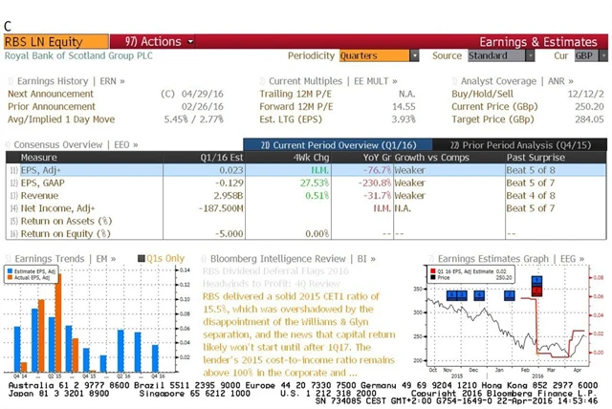Screen dimensions: 612x409
Task: Click the RBS LN Equity ticker field
Action: [55, 42]
